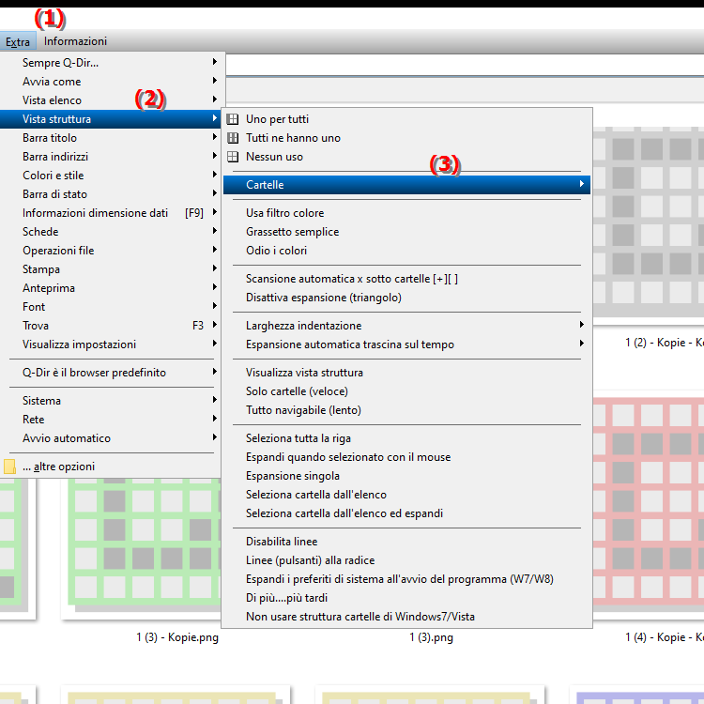This screenshot has height=704, width=704.
Task: Select the 'Vista struttura' menu entry
Action: (110, 119)
